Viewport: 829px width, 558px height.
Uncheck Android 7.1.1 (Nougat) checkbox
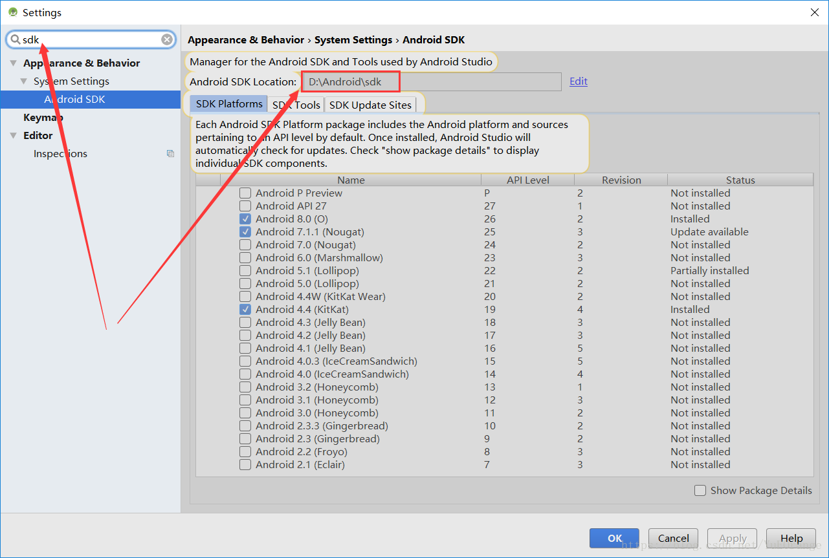click(x=245, y=231)
